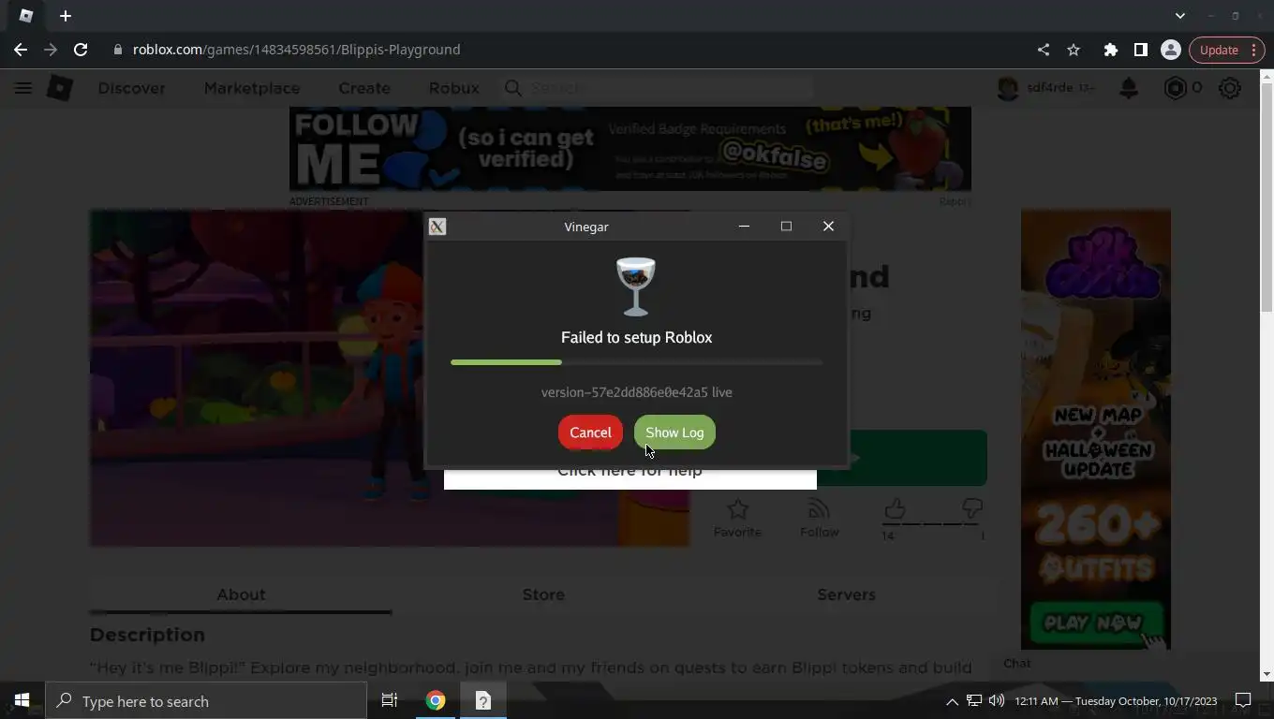Click the Halloween update Play Now ad
The height and width of the screenshot is (719, 1274).
[x=1096, y=429]
